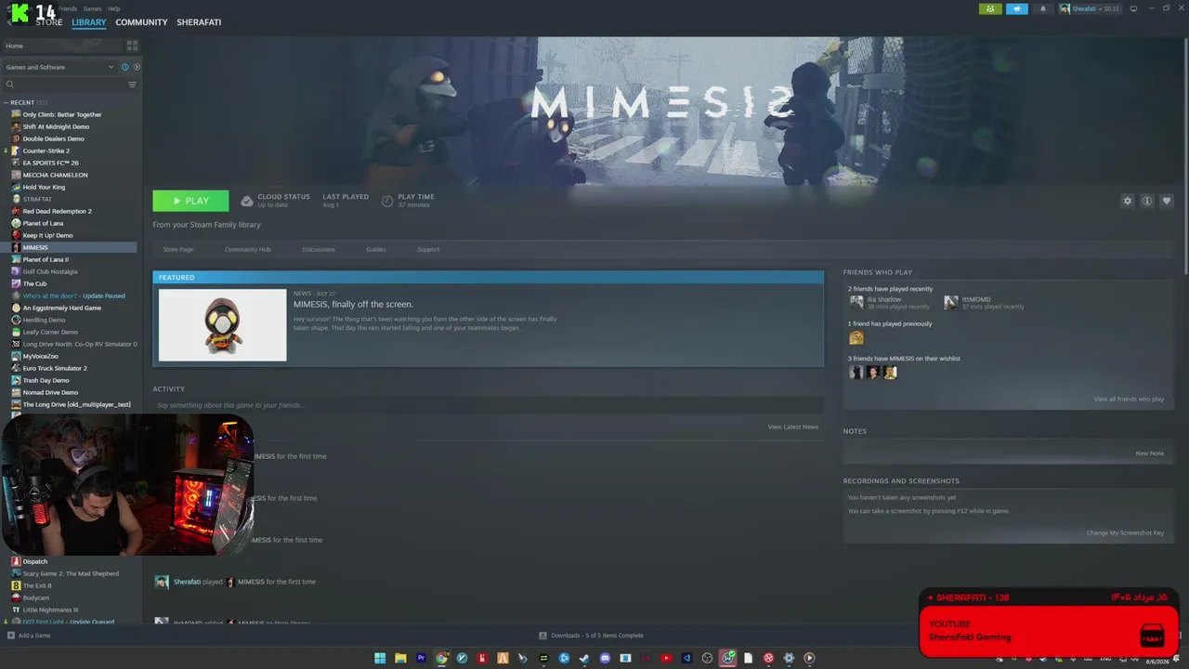Open Discord from taskbar
Viewport: 1189px width, 669px height.
point(605,658)
